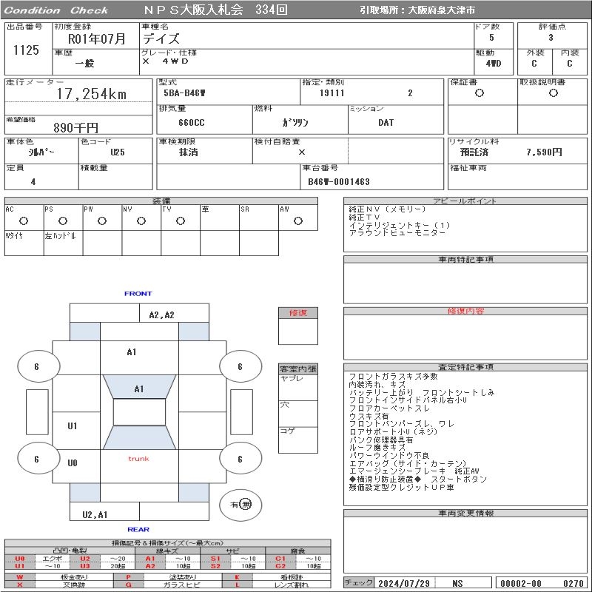Click the U3 code in damage legend
Viewport: 592px width, 592px height.
point(85,566)
